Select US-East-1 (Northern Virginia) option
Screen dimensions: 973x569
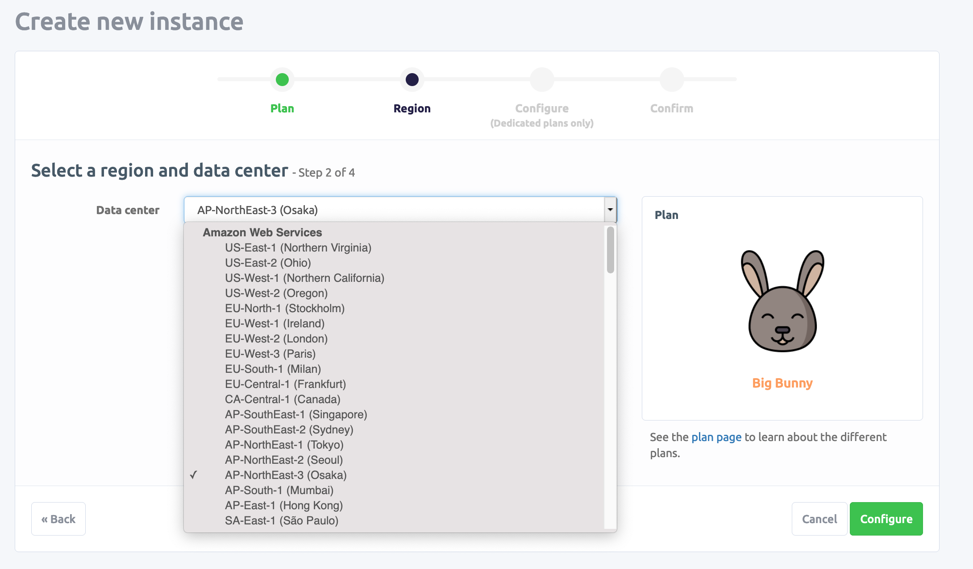(x=298, y=248)
